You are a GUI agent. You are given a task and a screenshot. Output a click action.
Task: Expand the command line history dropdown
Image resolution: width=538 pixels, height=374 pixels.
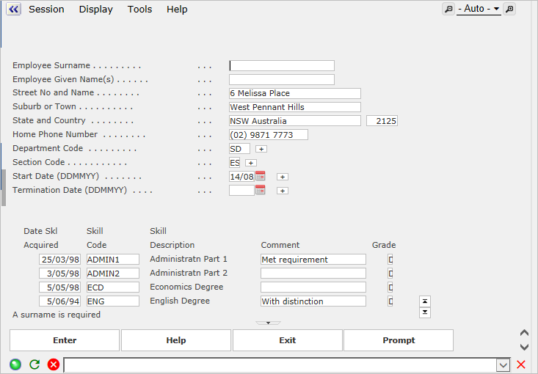(x=503, y=364)
